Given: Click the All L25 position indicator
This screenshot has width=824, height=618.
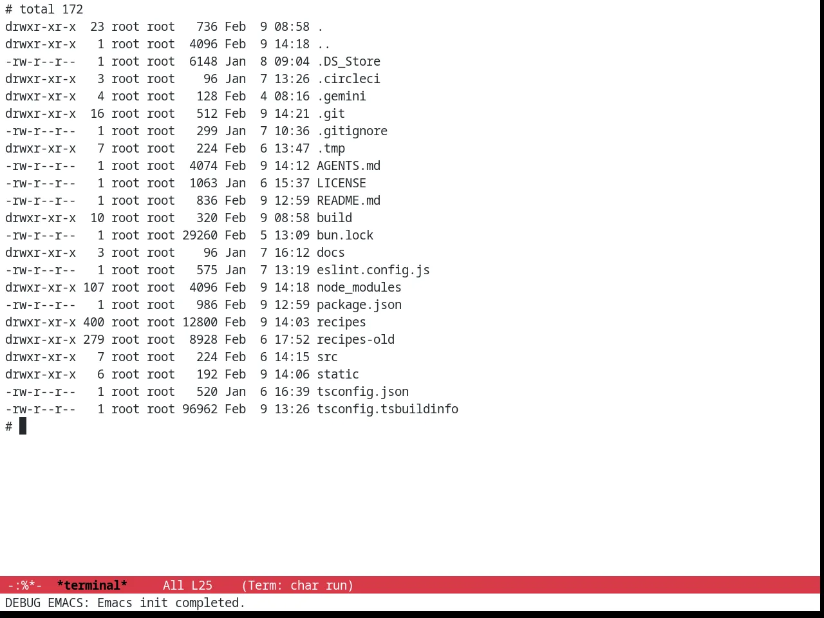Looking at the screenshot, I should click(x=187, y=585).
